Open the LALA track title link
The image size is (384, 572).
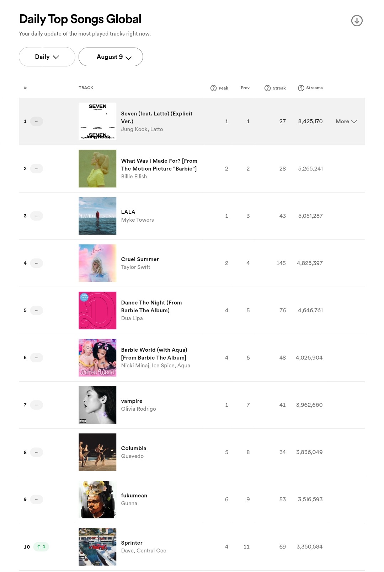pos(128,212)
